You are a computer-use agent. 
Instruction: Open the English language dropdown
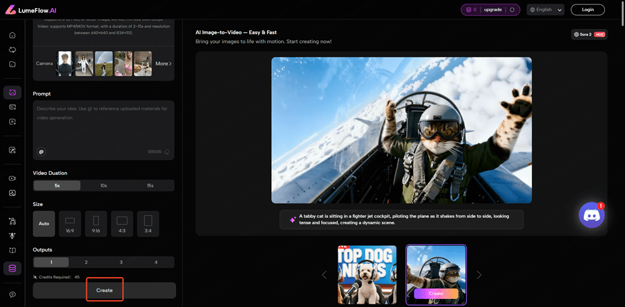click(x=546, y=10)
